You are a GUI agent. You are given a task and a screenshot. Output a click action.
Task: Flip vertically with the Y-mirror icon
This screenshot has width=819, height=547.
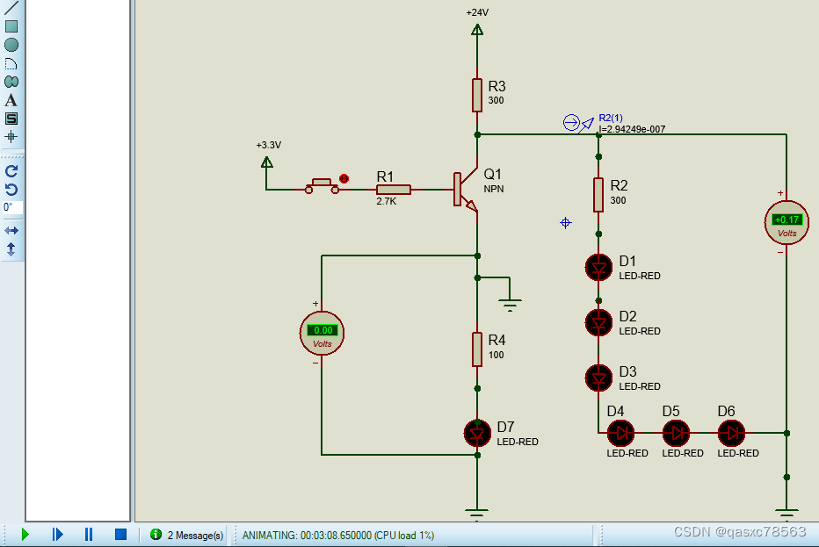[11, 249]
